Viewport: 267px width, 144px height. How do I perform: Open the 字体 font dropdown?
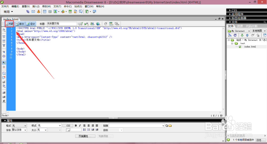click(19, 130)
